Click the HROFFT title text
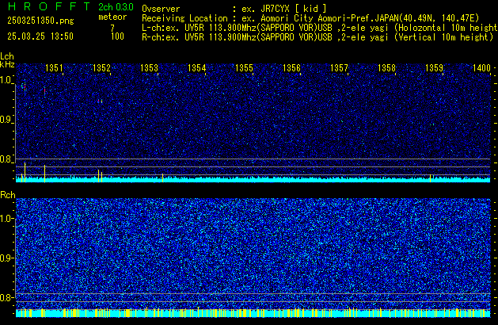 pyautogui.click(x=49, y=6)
